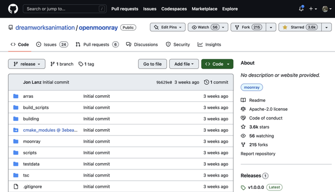Click the Go to file button
Screen dimensions: 335x192
click(x=153, y=64)
